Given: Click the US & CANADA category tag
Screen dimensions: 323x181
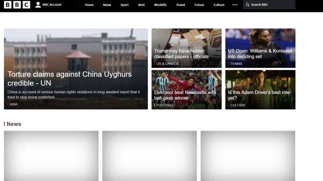Looking at the screenshot, I should 167,64.
